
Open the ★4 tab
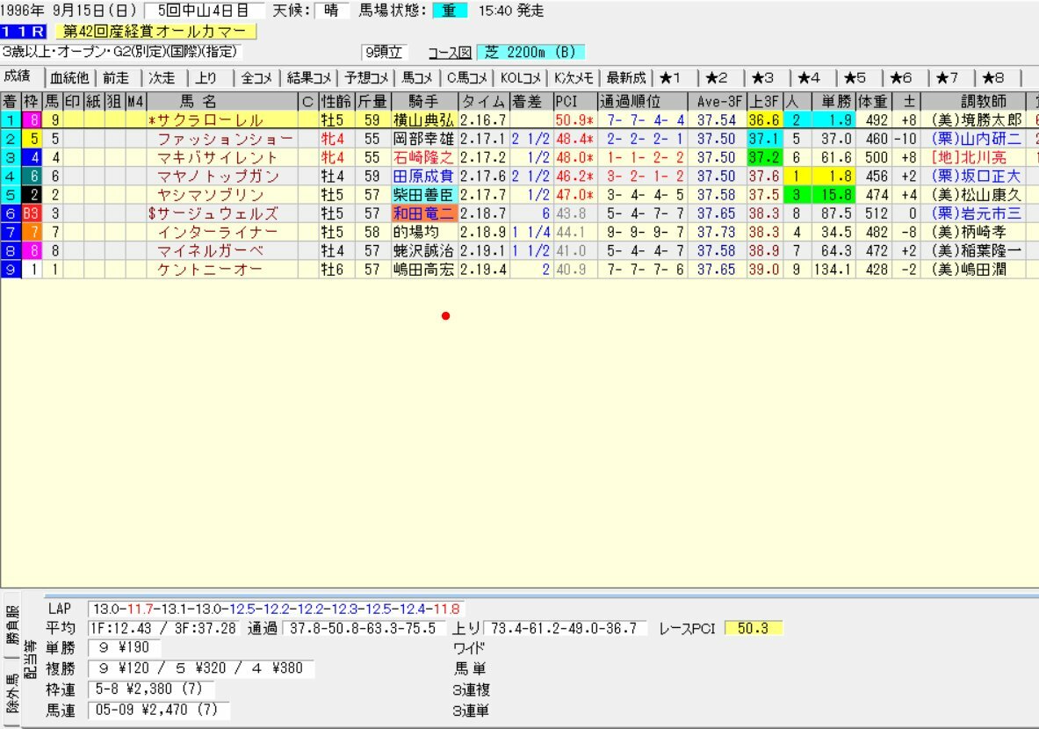click(809, 78)
